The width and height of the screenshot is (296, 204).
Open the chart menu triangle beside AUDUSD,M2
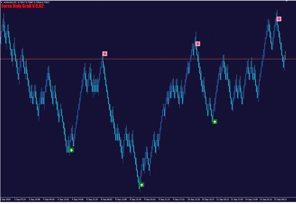(1, 2)
